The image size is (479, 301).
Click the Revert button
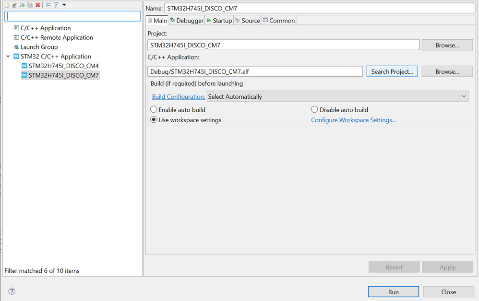coord(394,267)
